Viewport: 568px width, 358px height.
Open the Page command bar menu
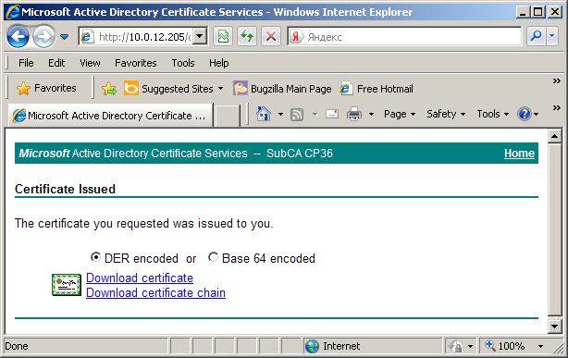400,114
